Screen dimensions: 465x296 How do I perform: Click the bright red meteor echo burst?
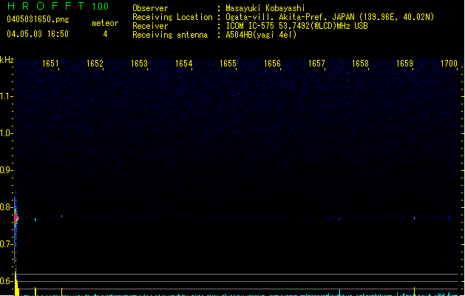tap(16, 219)
